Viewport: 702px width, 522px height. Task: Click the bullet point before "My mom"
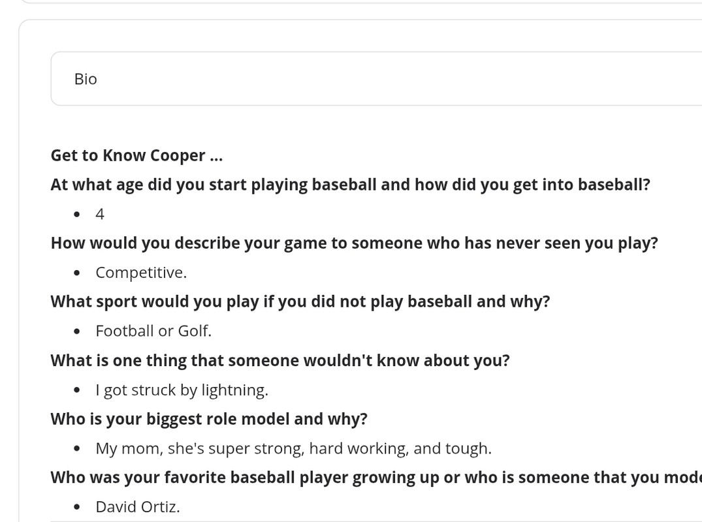coord(78,449)
